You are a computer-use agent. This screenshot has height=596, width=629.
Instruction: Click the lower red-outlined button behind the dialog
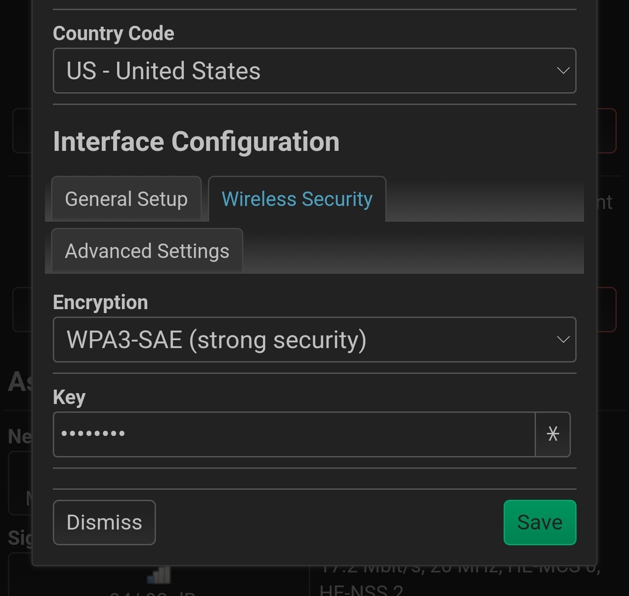coord(607,310)
